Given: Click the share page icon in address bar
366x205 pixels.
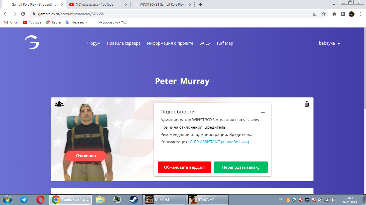Looking at the screenshot, I should [x=315, y=14].
